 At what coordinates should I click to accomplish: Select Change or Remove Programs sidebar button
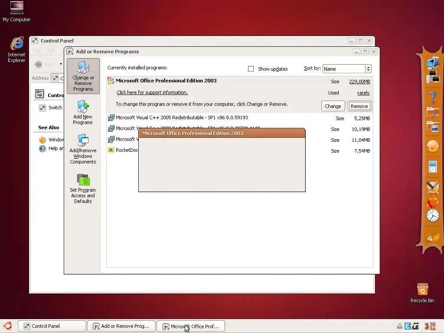tap(83, 76)
